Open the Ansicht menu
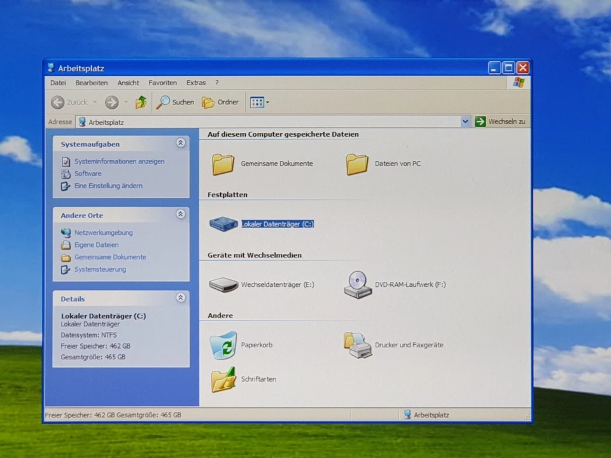This screenshot has width=611, height=458. click(128, 83)
